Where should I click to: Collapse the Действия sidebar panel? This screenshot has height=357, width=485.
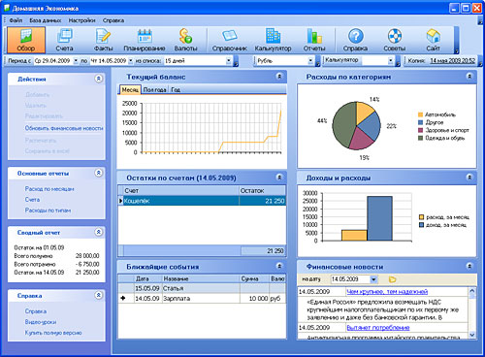click(x=99, y=79)
